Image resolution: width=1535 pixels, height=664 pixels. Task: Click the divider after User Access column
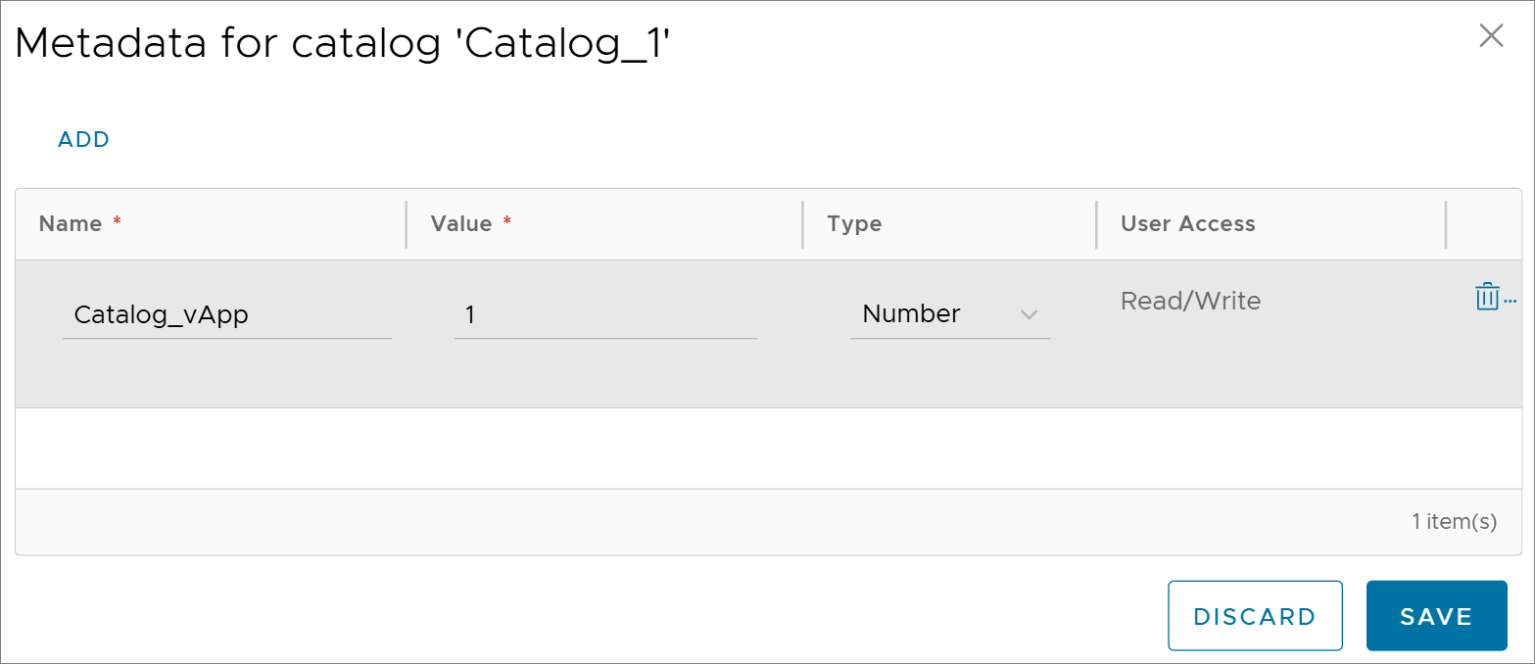coord(1446,225)
